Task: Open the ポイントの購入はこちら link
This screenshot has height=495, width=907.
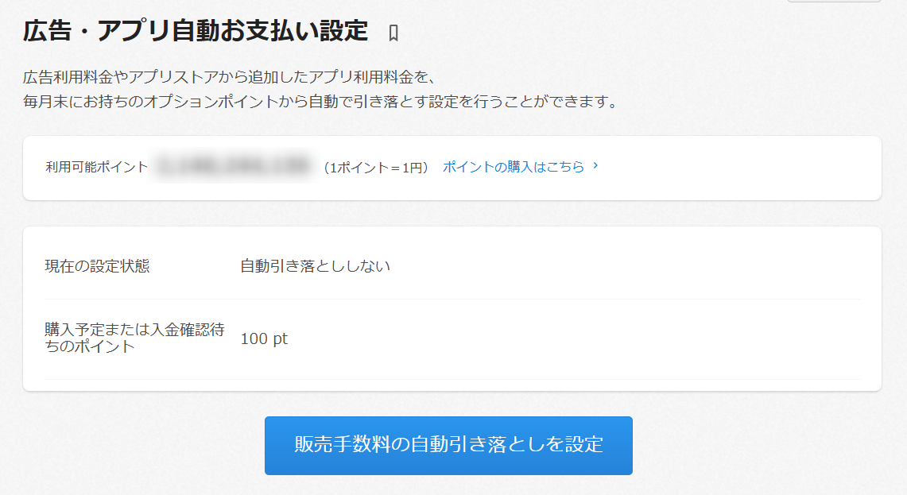Action: pos(514,167)
